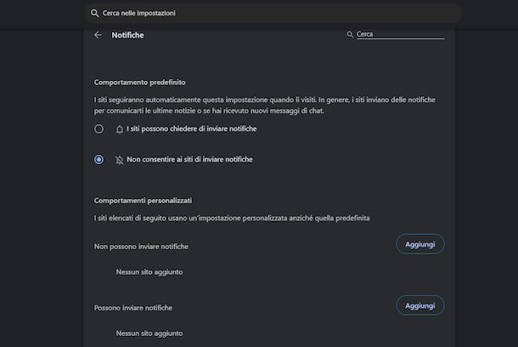Click the bell icon for sites asking notifications
This screenshot has width=518, height=347.
click(120, 129)
